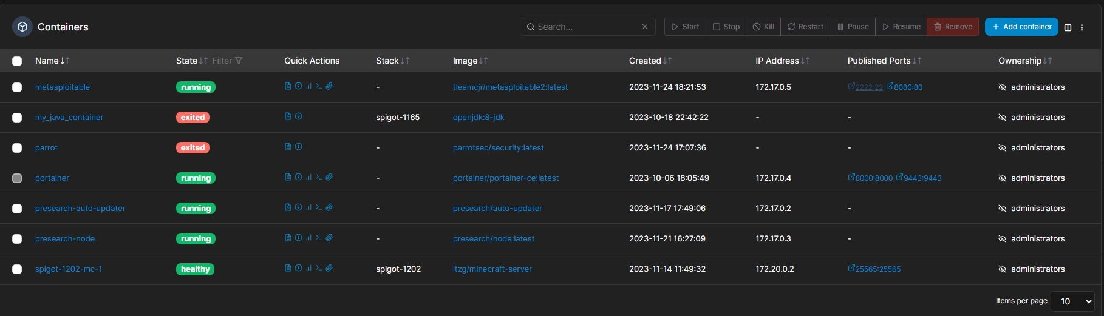Inspect the parrot container
The image size is (1104, 316).
[298, 147]
